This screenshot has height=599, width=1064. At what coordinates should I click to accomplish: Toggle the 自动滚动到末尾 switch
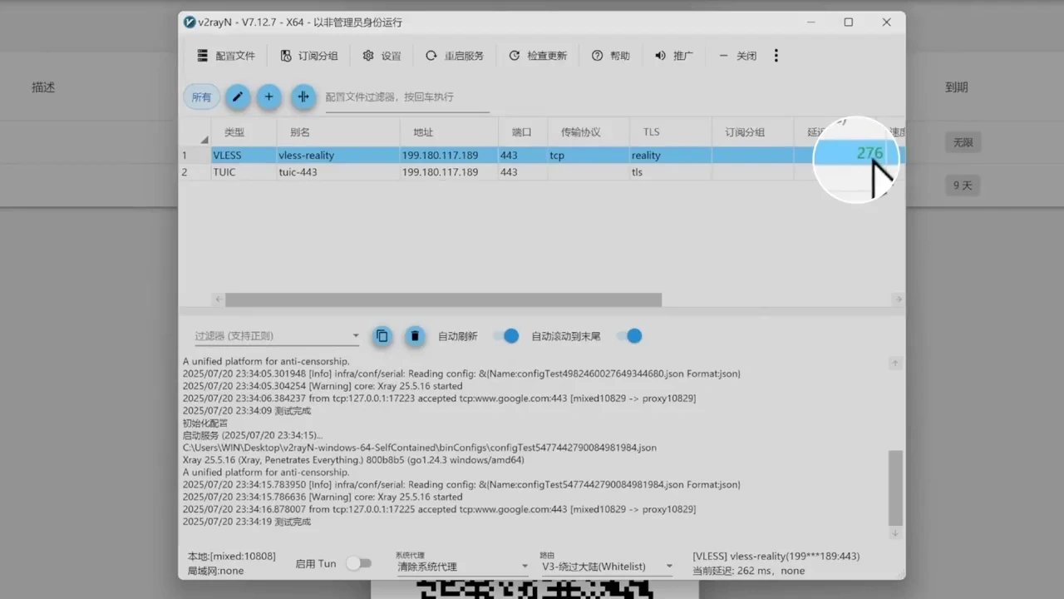click(x=629, y=336)
